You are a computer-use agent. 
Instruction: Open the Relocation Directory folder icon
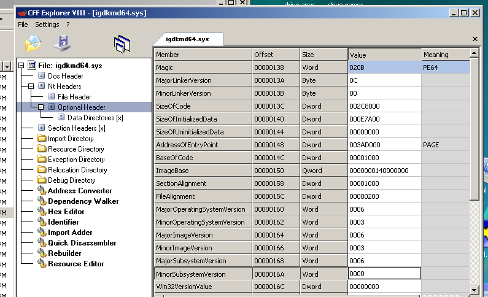41,169
